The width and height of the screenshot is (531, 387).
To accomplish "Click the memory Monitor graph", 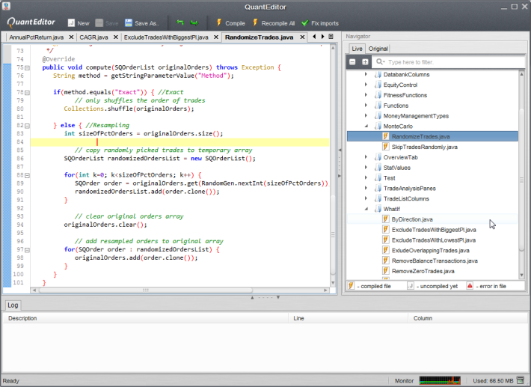I will tap(440, 380).
